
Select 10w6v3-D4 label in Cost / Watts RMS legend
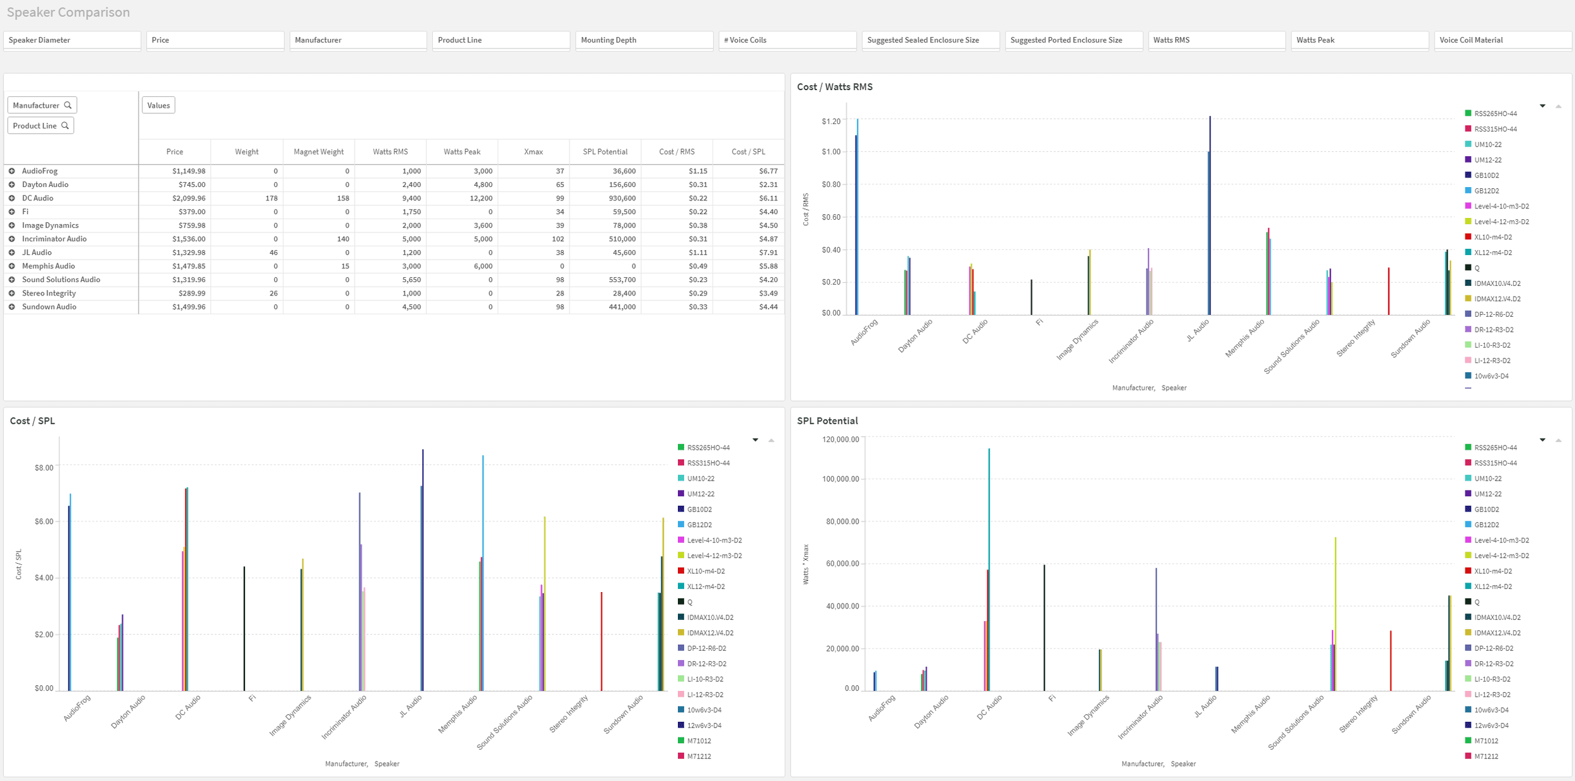tap(1491, 376)
